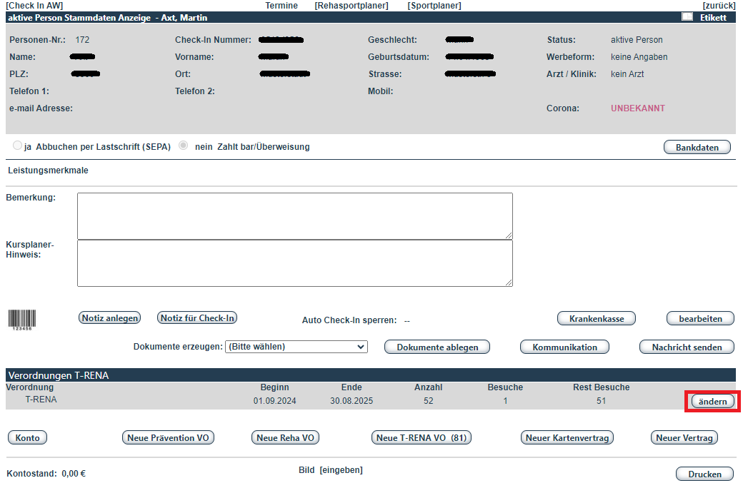The image size is (743, 483).
Task: Go back using the zurück link
Action: 719,6
